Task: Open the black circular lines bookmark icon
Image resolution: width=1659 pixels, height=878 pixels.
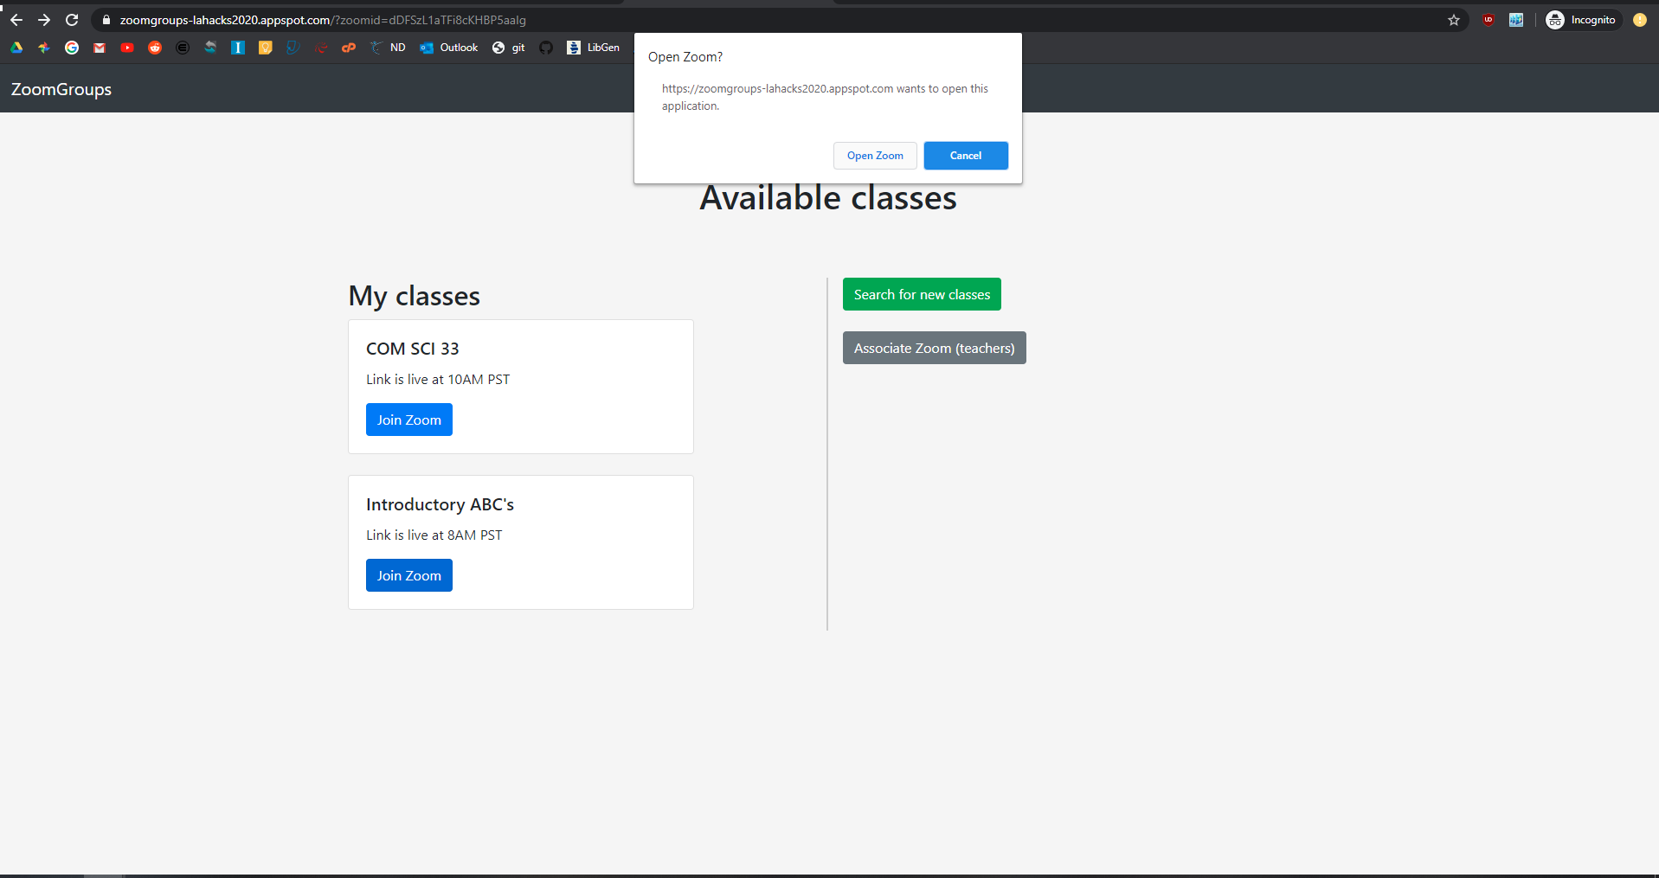Action: [x=183, y=48]
